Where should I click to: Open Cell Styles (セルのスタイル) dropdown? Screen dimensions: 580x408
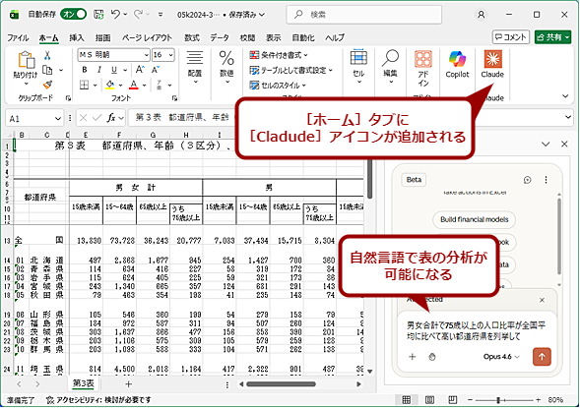[278, 86]
